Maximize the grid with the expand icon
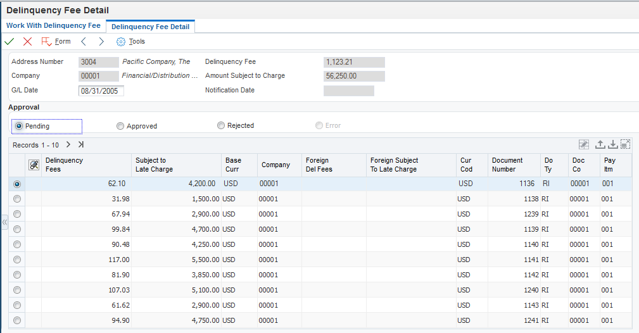Screen dimensions: 639x333 point(625,144)
